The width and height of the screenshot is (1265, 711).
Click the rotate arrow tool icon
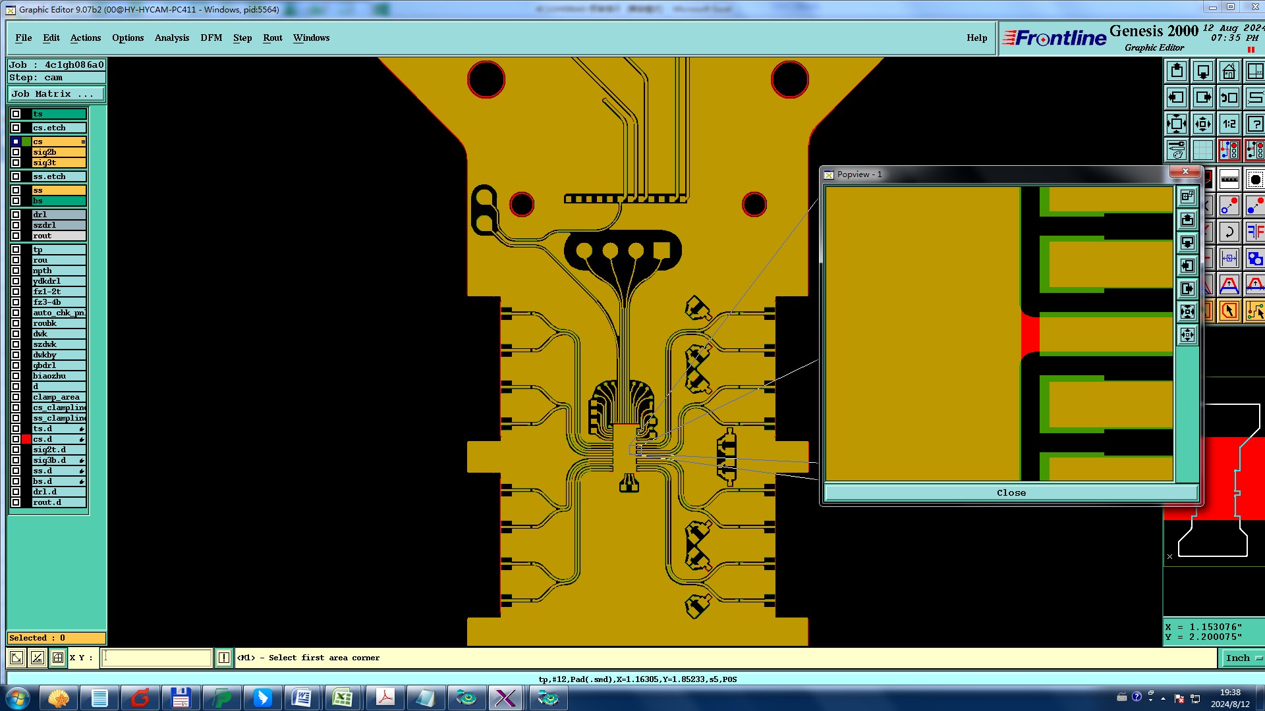coord(1229,232)
